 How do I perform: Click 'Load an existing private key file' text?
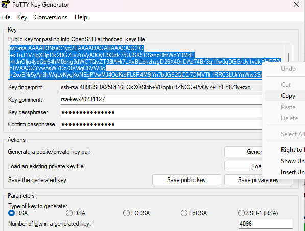(45, 166)
